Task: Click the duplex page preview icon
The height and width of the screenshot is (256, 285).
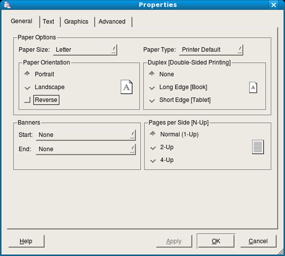Action: 253,87
